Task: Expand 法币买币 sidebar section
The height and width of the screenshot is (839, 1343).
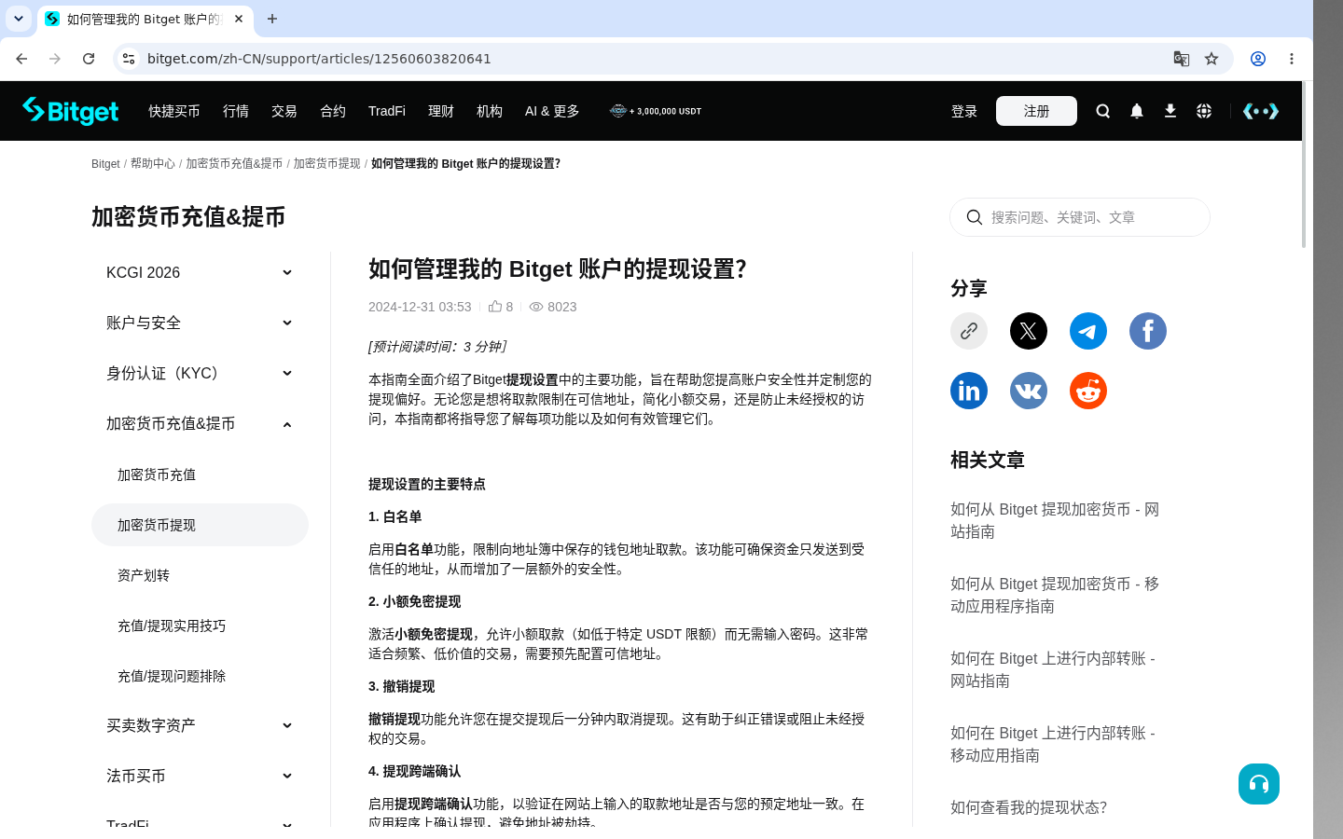Action: (200, 776)
